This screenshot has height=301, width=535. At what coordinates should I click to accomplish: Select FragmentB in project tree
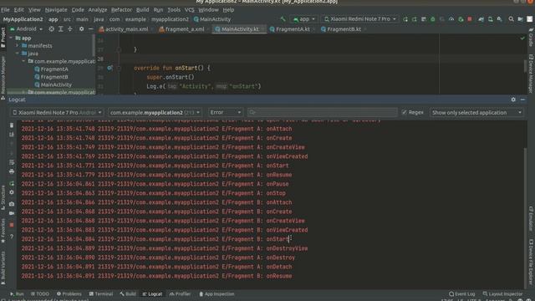point(51,77)
